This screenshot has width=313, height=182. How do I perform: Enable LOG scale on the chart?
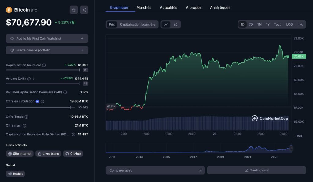tap(289, 24)
